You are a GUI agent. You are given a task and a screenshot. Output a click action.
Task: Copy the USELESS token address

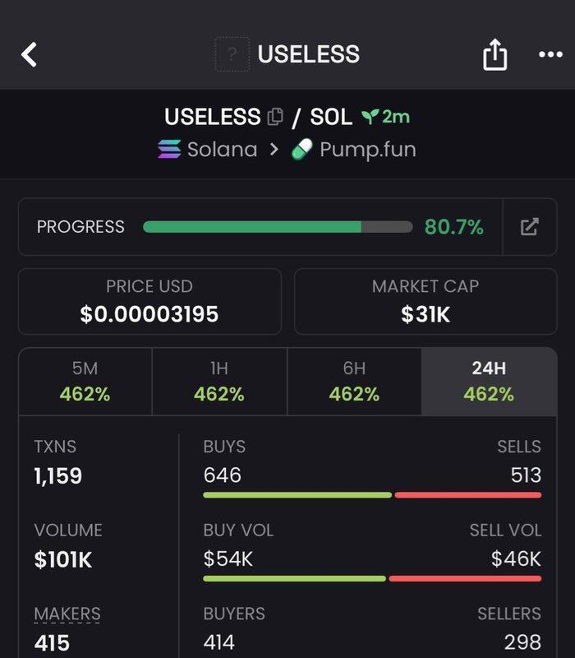point(274,118)
